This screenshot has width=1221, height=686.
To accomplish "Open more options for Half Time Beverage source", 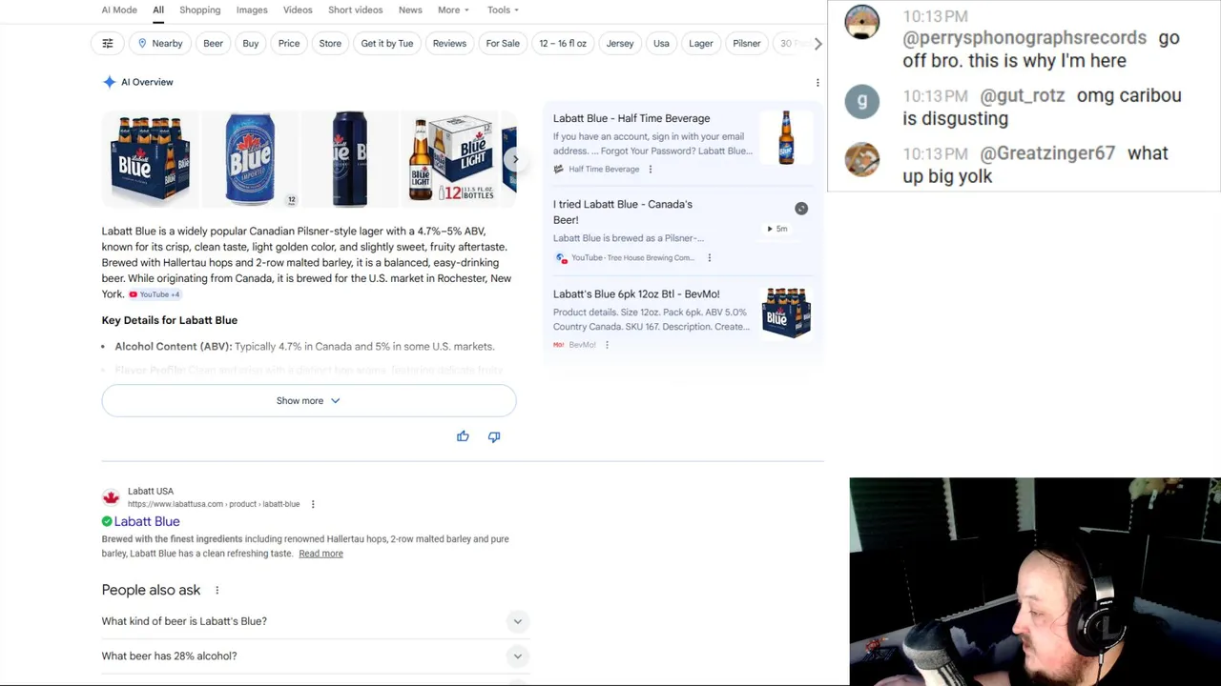I will pos(651,170).
